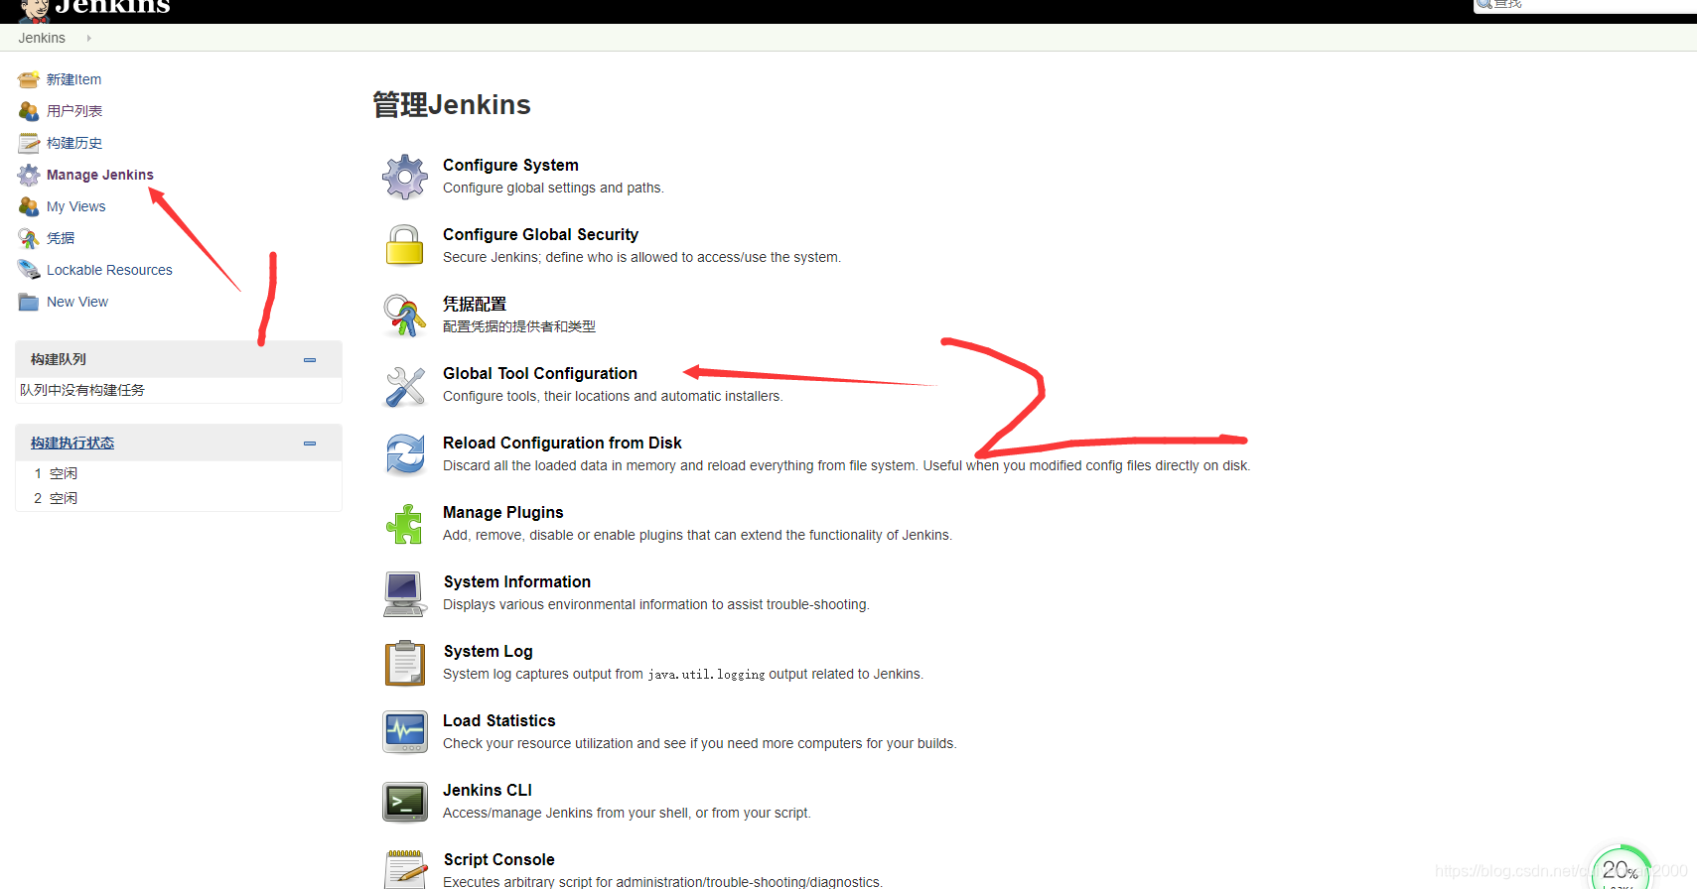
Task: Open the Load Statistics link
Action: tap(499, 720)
